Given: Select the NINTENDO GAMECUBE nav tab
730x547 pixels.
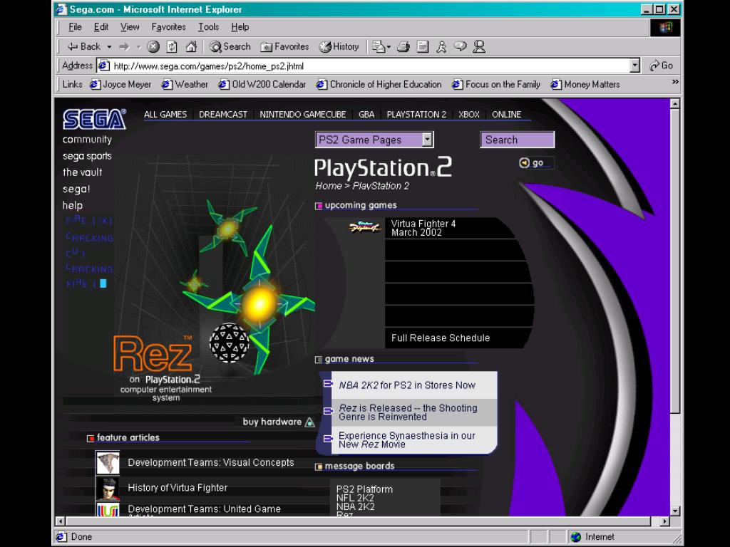Looking at the screenshot, I should point(302,115).
